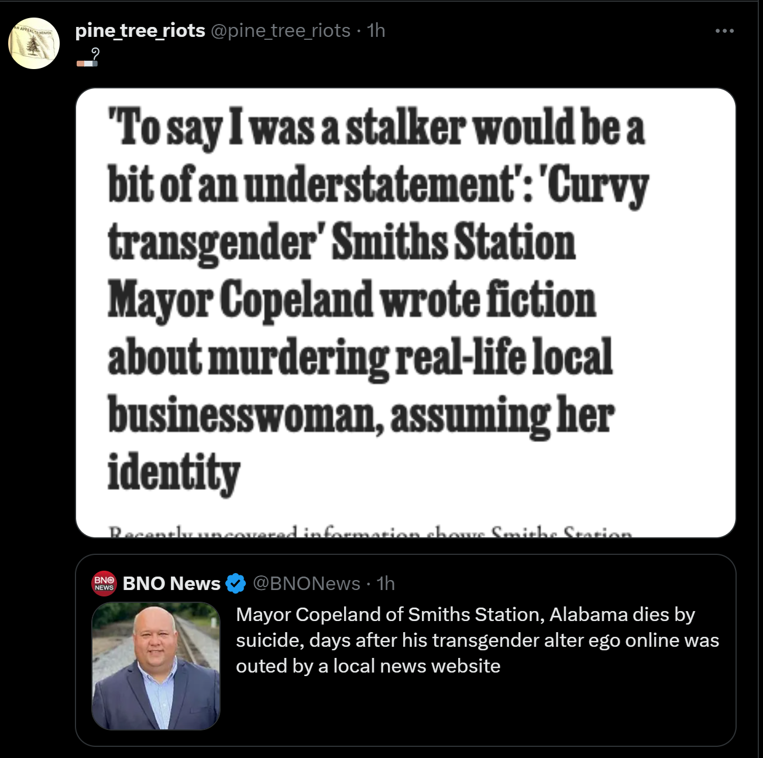Open the attached headline screenshot image
The height and width of the screenshot is (758, 763).
pyautogui.click(x=405, y=313)
